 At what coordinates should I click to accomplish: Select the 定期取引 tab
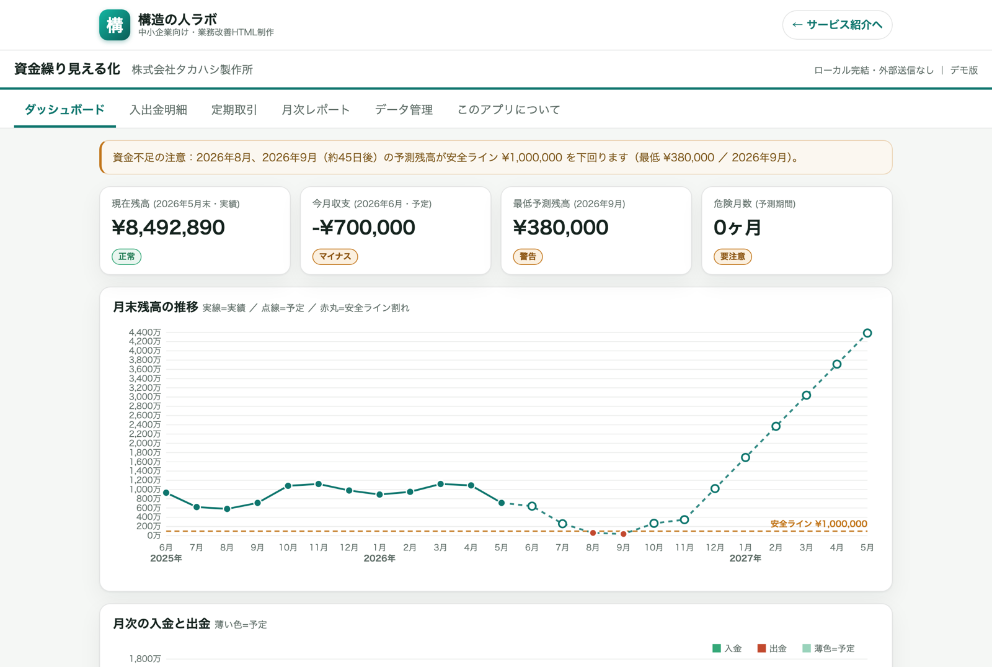coord(234,110)
